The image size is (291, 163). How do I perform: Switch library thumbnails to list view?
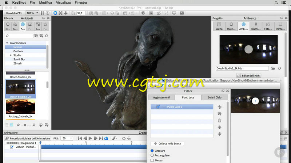tap(7, 125)
